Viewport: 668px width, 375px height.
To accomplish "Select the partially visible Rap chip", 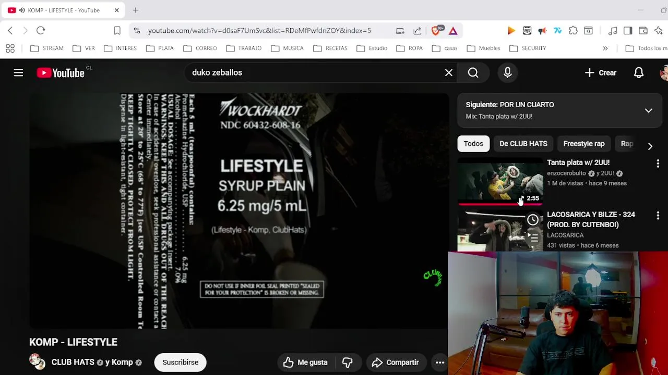I will click(627, 144).
